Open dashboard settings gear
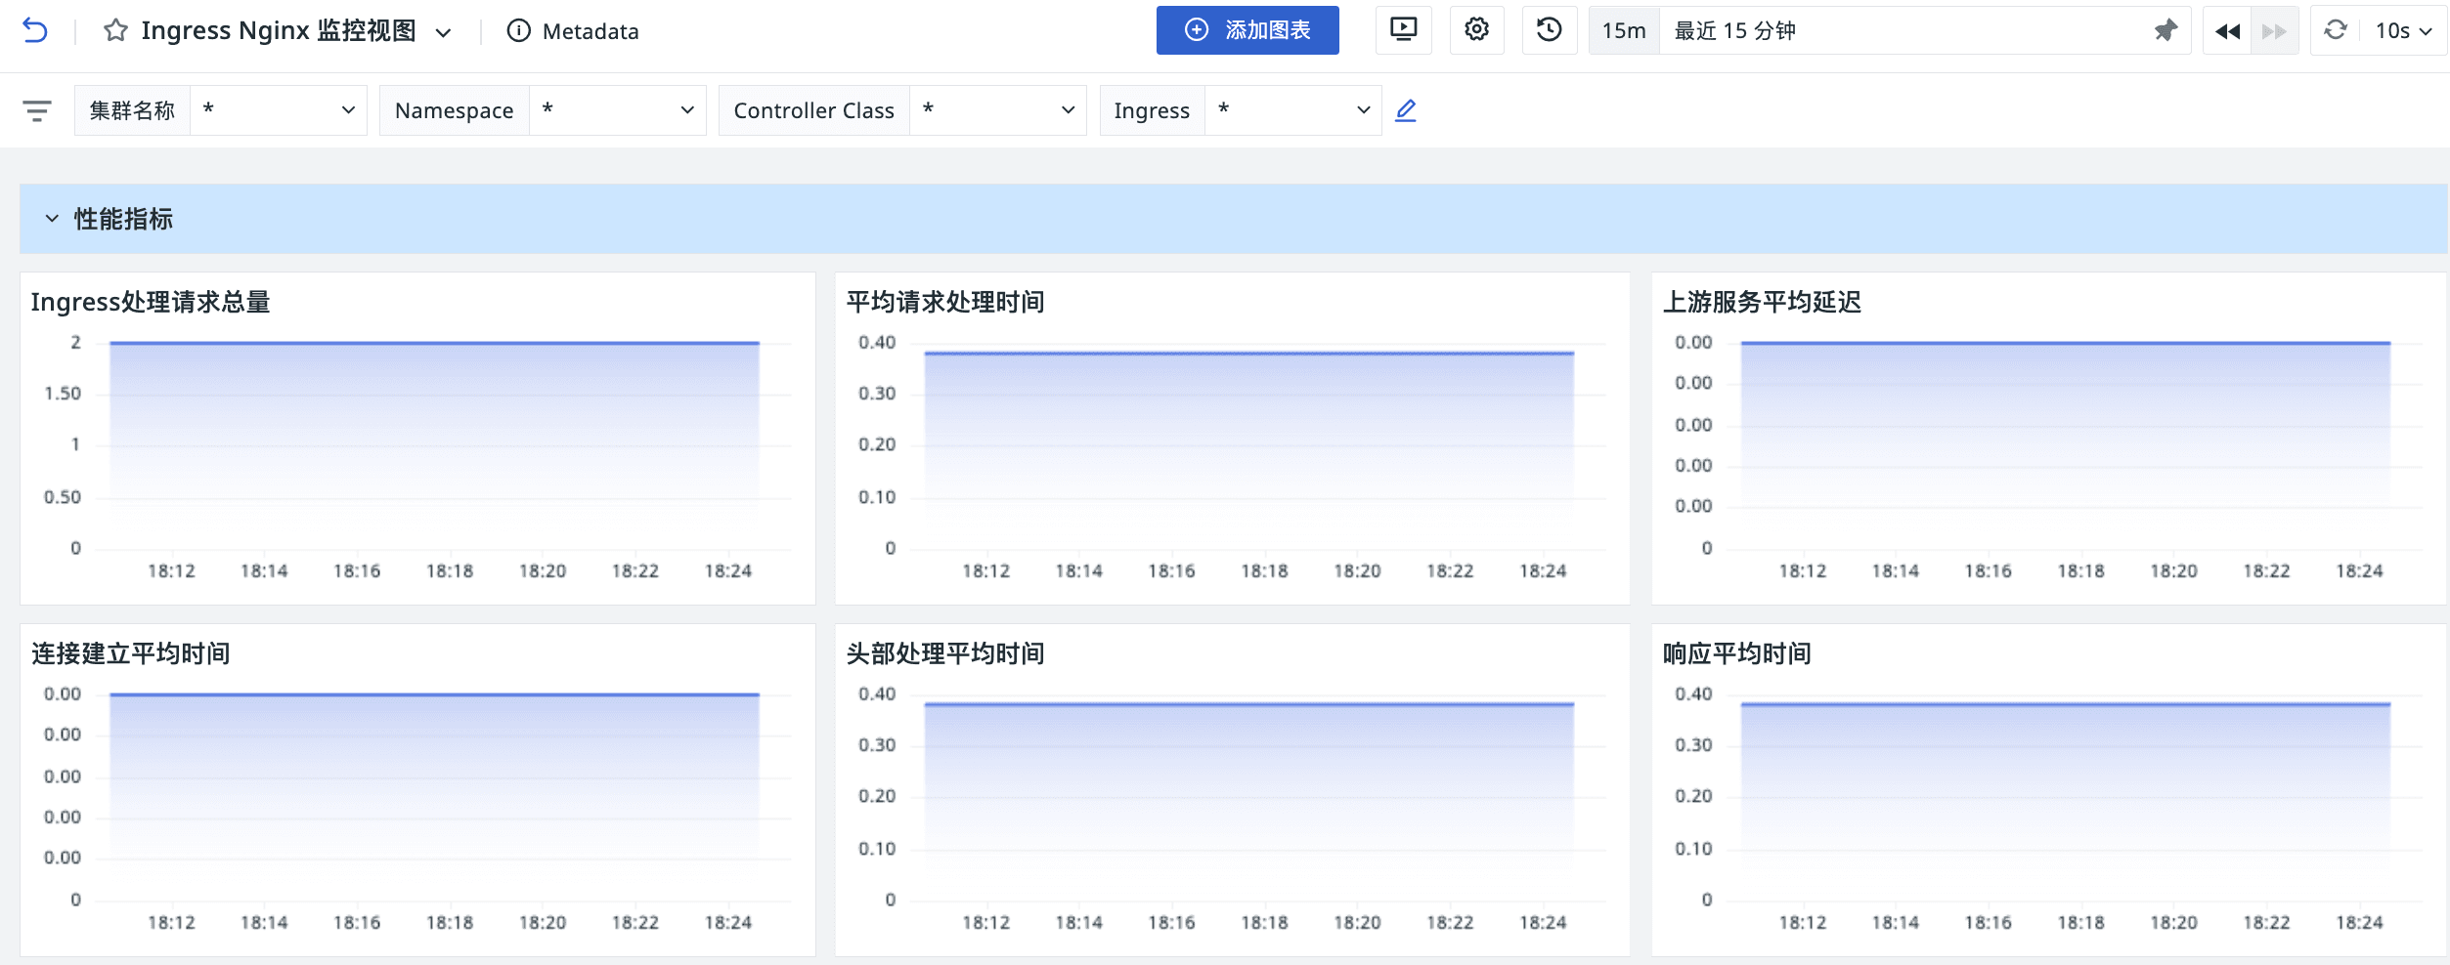The width and height of the screenshot is (2450, 965). pyautogui.click(x=1476, y=30)
